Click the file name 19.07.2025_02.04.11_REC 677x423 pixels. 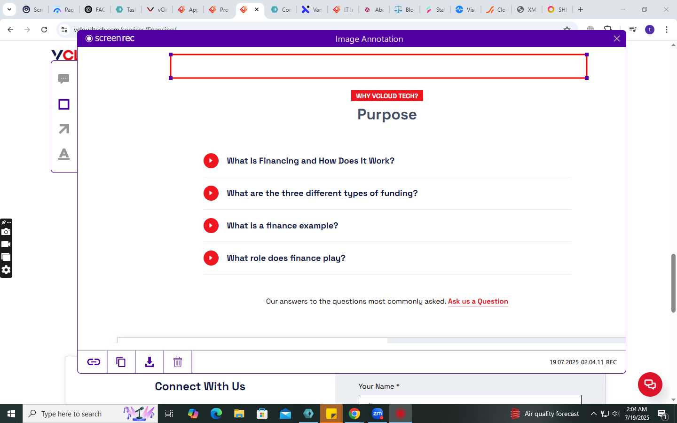click(x=583, y=362)
